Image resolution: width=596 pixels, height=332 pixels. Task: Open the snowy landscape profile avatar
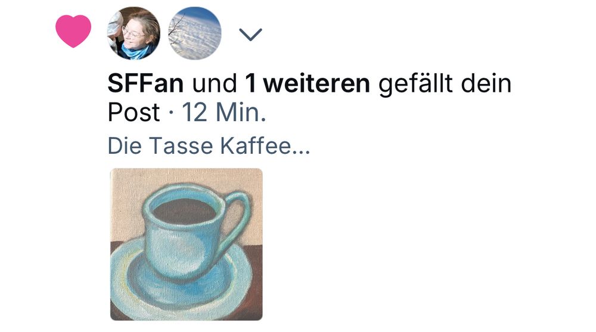(x=195, y=33)
